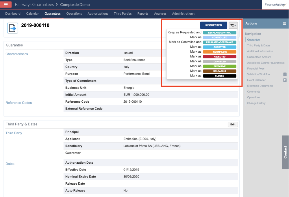Open the Authorizations tab
The height and width of the screenshot is (197, 289).
coord(98,14)
